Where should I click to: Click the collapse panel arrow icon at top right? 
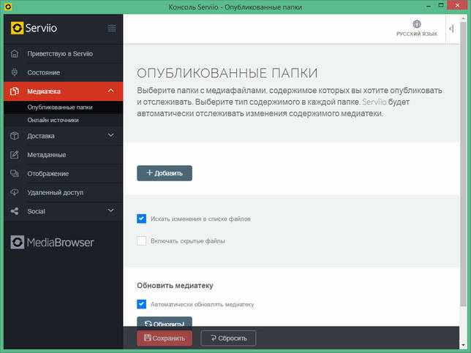[x=451, y=29]
